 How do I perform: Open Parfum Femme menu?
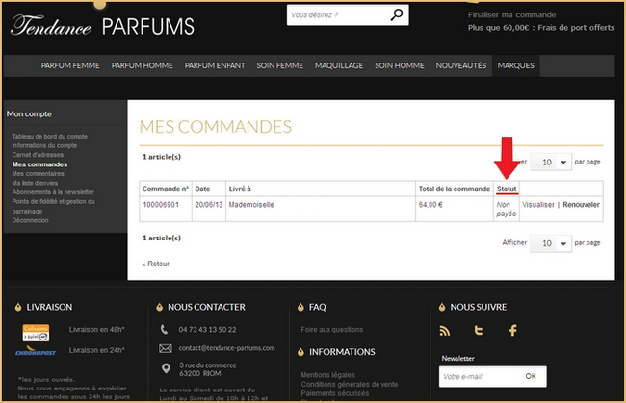tap(70, 65)
